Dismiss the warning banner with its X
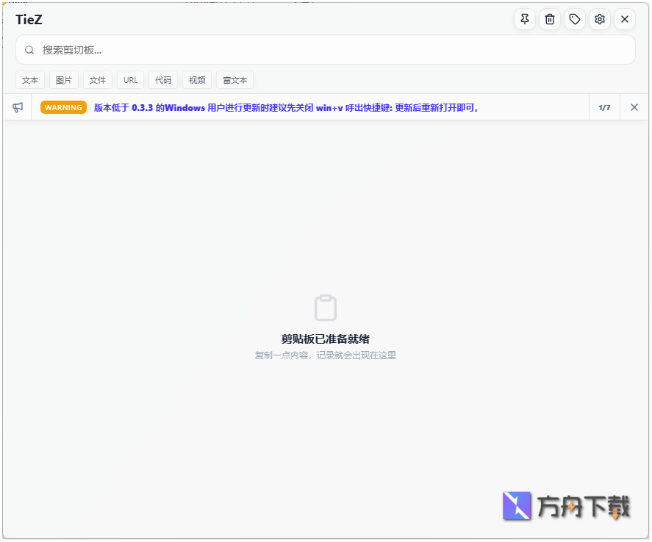Screen dimensions: 652x542 click(634, 107)
